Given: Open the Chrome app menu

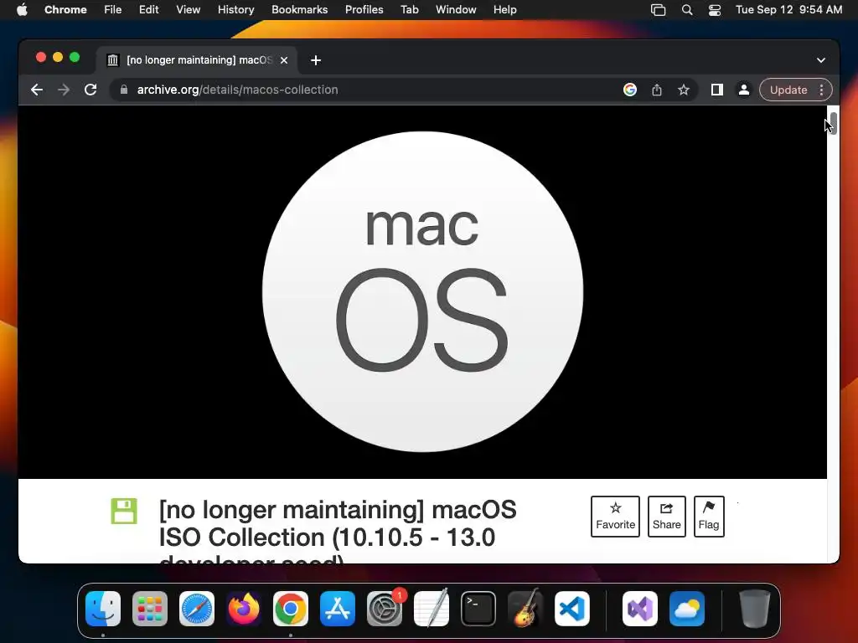Looking at the screenshot, I should click(65, 10).
